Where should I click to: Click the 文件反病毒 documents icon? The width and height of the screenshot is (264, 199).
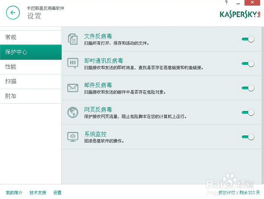pos(73,39)
